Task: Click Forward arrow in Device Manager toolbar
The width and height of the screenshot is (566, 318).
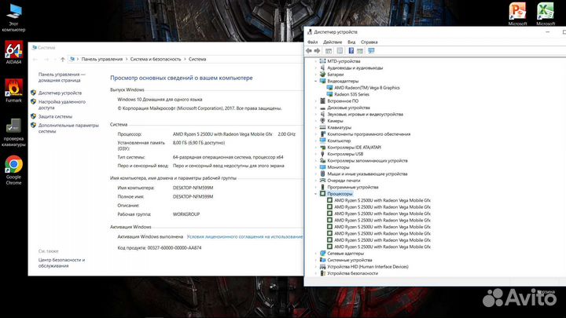Action: point(318,51)
